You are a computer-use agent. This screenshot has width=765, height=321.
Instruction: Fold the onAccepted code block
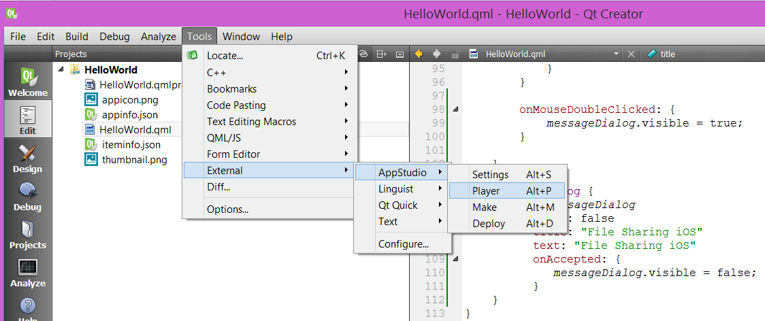click(x=456, y=259)
